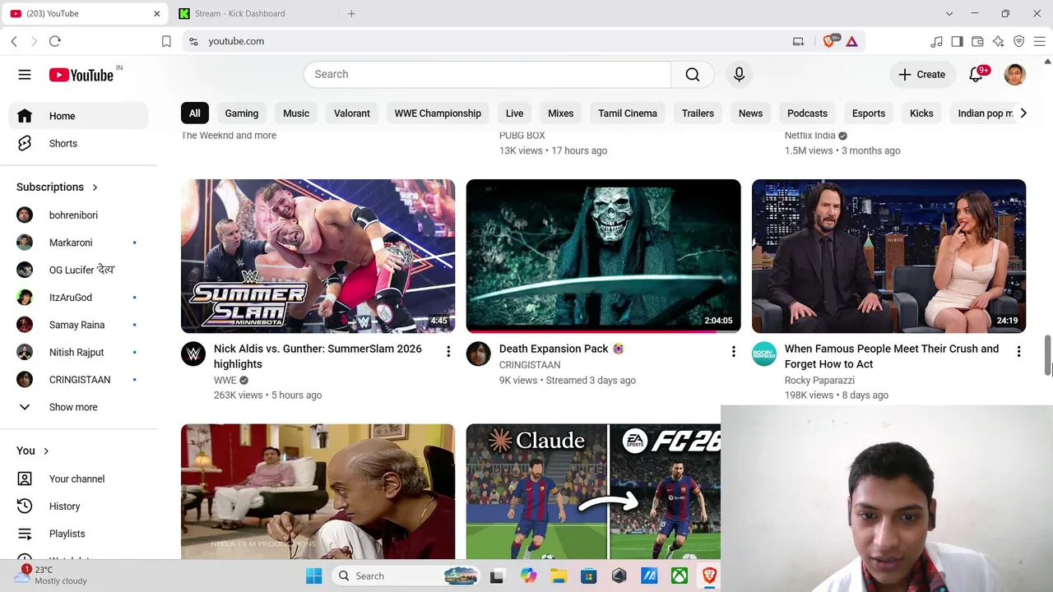
Task: Open the Brave playlist music-note icon
Action: click(x=936, y=41)
